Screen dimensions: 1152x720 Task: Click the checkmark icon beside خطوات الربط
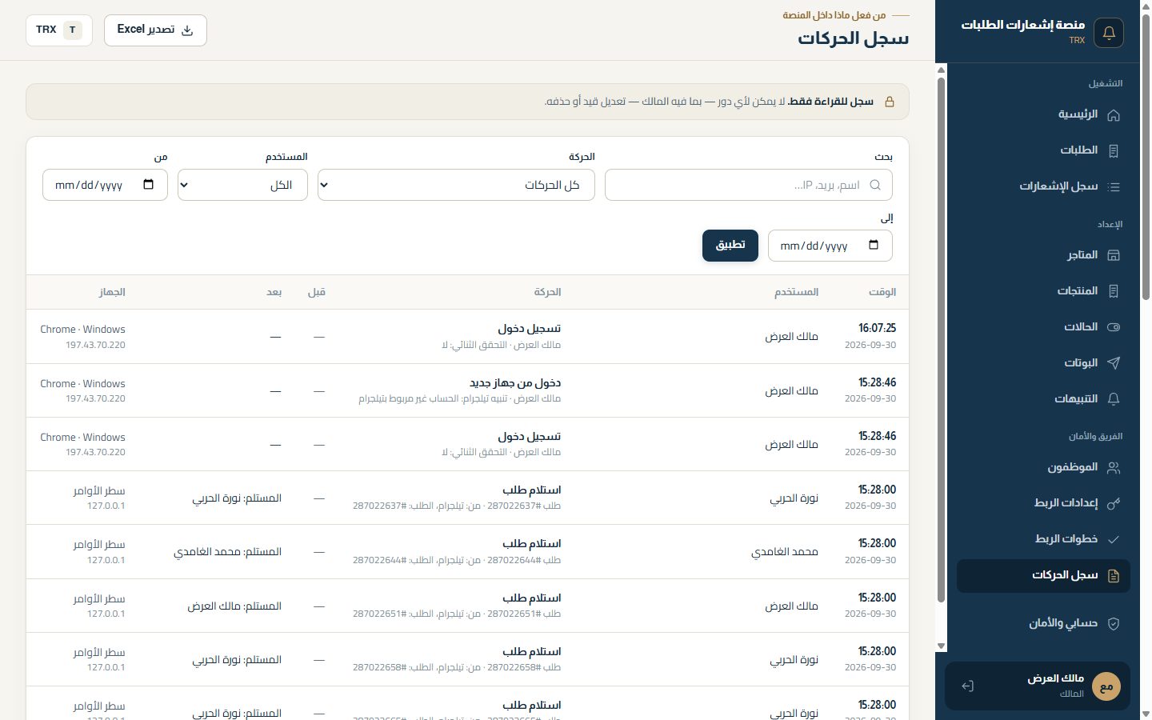click(1113, 539)
